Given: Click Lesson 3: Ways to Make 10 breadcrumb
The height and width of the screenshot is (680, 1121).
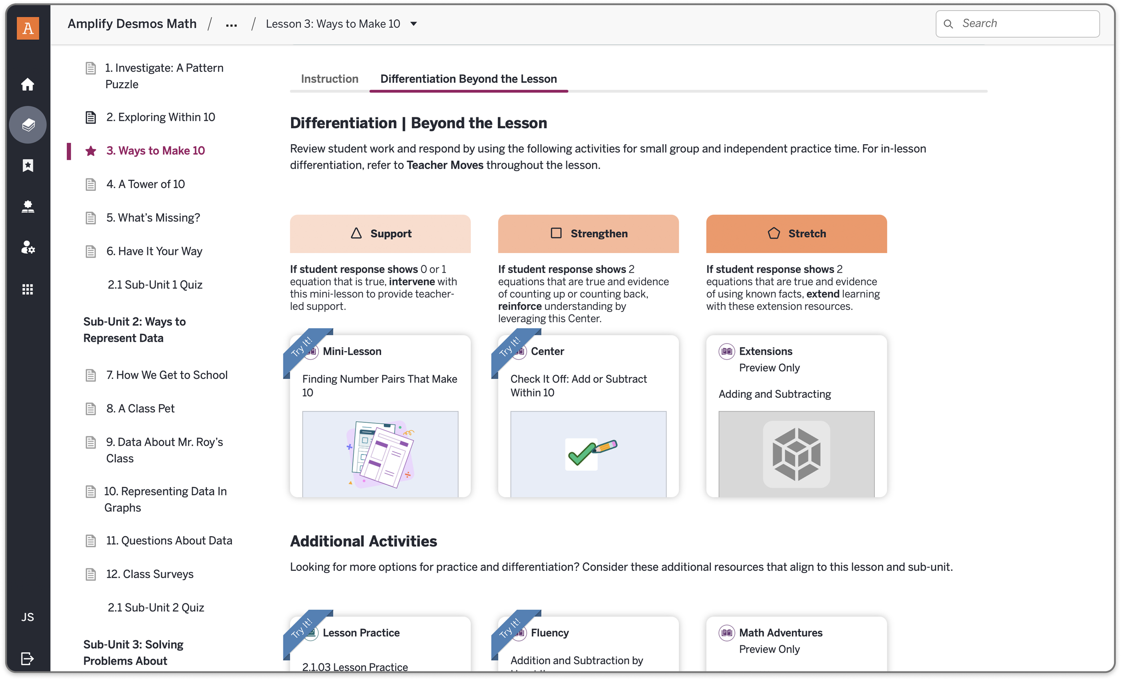Looking at the screenshot, I should coord(333,24).
